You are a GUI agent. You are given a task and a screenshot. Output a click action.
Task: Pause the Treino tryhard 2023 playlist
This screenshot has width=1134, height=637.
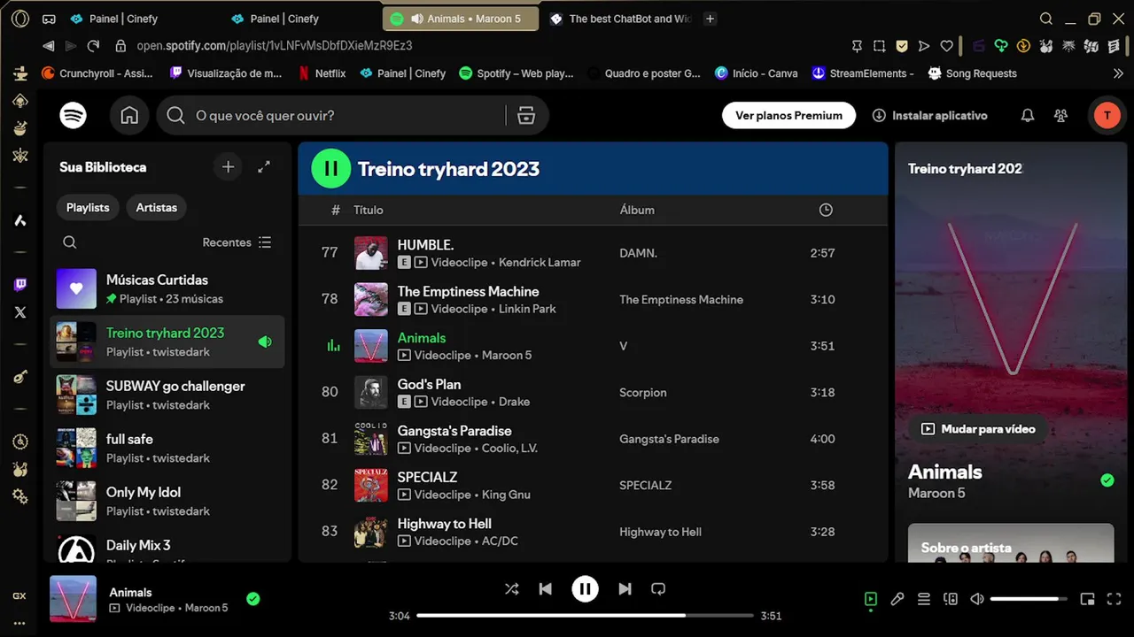click(x=331, y=169)
